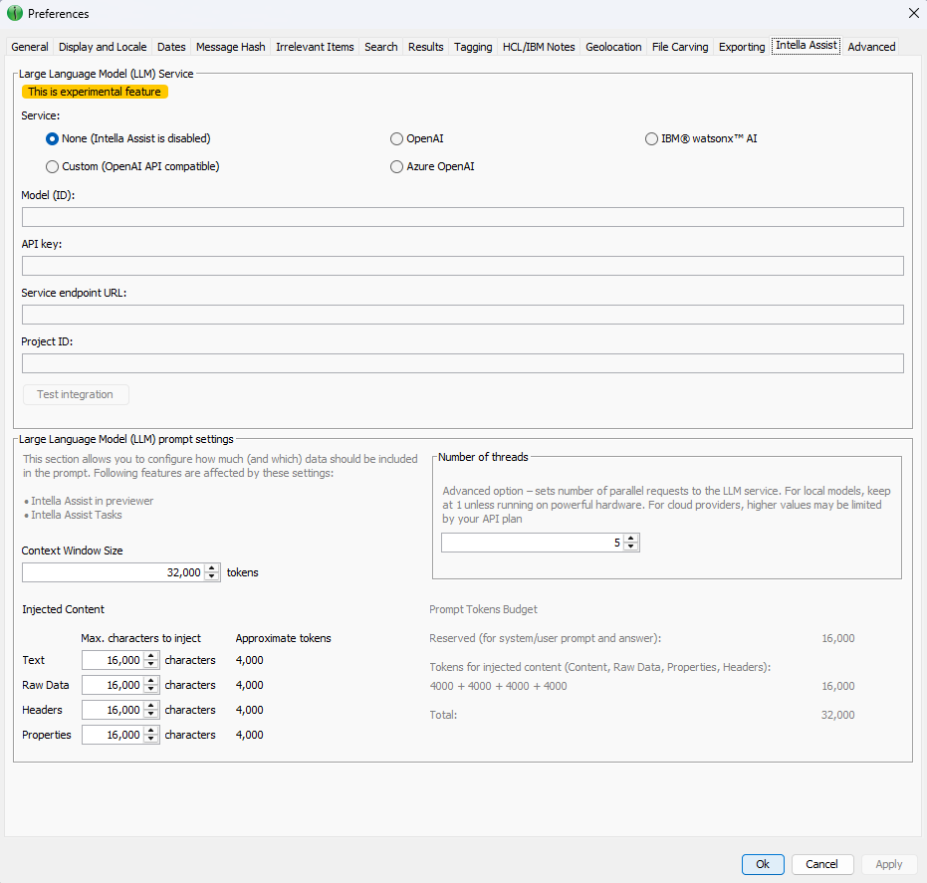Enable IBM watsonx AI service
The image size is (927, 883).
click(x=651, y=138)
